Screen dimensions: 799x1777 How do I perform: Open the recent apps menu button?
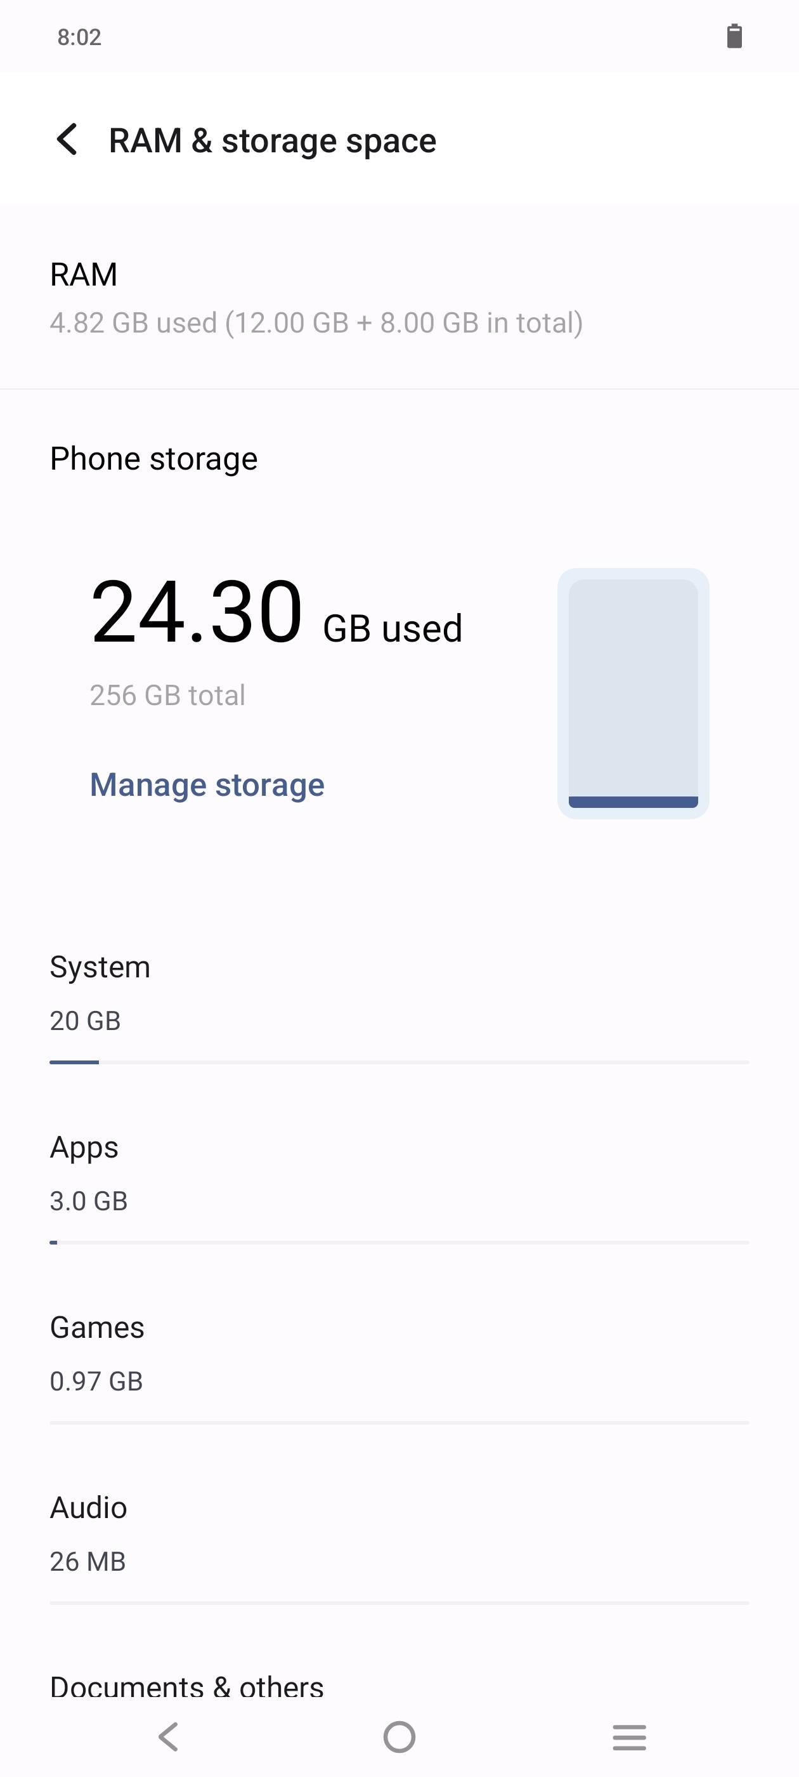point(630,1736)
